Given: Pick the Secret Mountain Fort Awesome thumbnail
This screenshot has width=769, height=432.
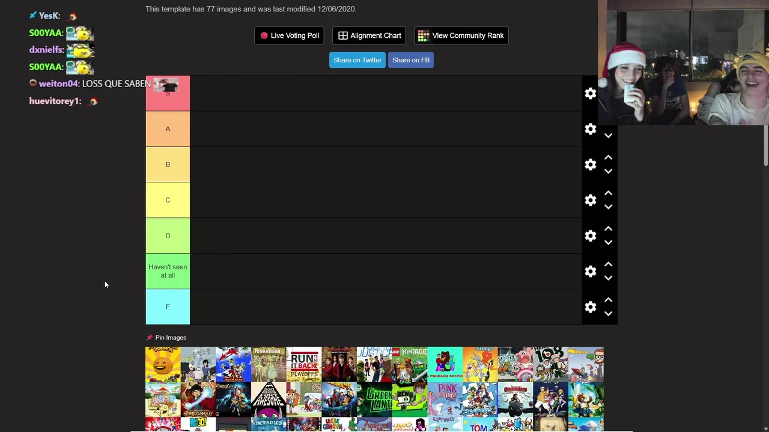Looking at the screenshot, I should [x=269, y=400].
